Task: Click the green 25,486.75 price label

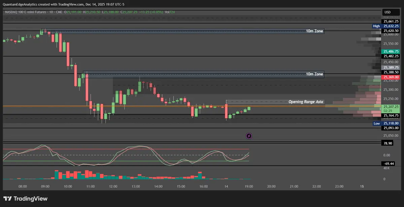Action: 391,51
